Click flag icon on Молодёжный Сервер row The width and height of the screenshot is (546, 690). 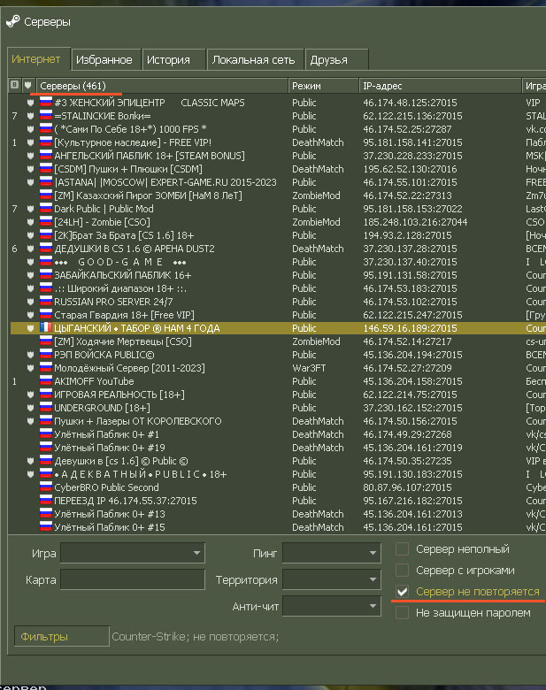click(46, 368)
